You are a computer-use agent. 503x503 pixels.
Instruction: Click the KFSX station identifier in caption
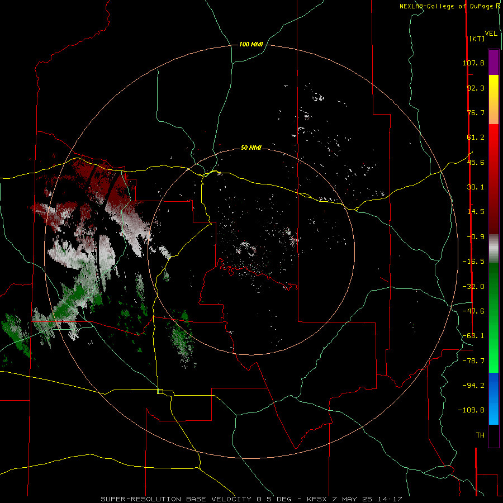point(317,499)
